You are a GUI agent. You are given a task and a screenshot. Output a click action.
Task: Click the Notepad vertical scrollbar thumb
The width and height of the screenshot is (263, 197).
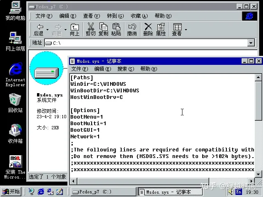click(x=258, y=101)
